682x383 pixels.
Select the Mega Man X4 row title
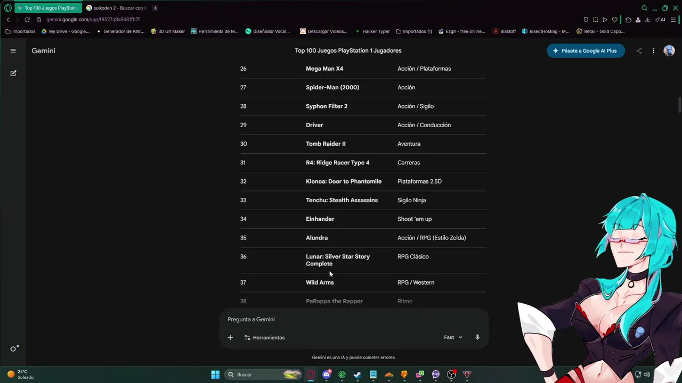pos(324,69)
